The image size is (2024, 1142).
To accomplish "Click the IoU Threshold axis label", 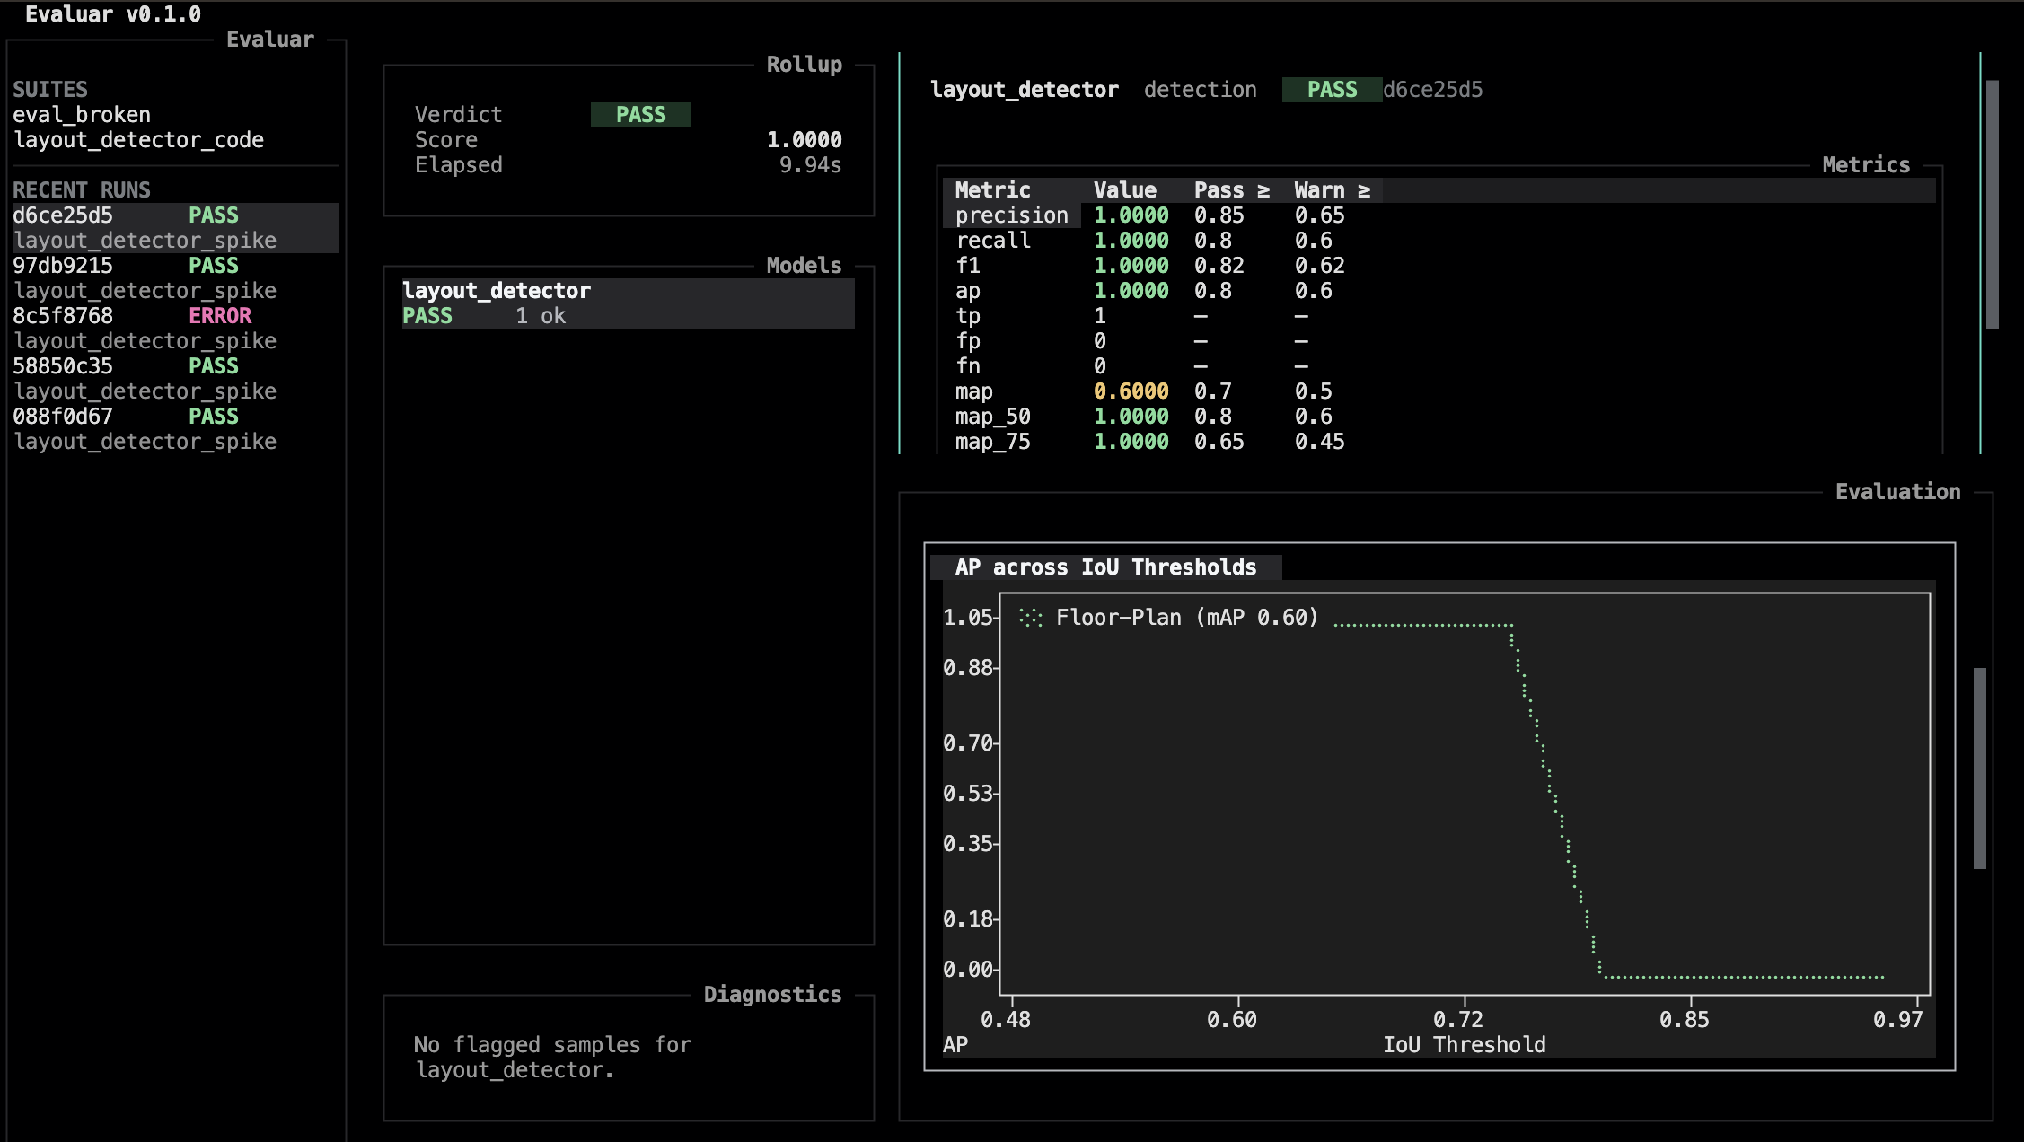I will click(1465, 1045).
